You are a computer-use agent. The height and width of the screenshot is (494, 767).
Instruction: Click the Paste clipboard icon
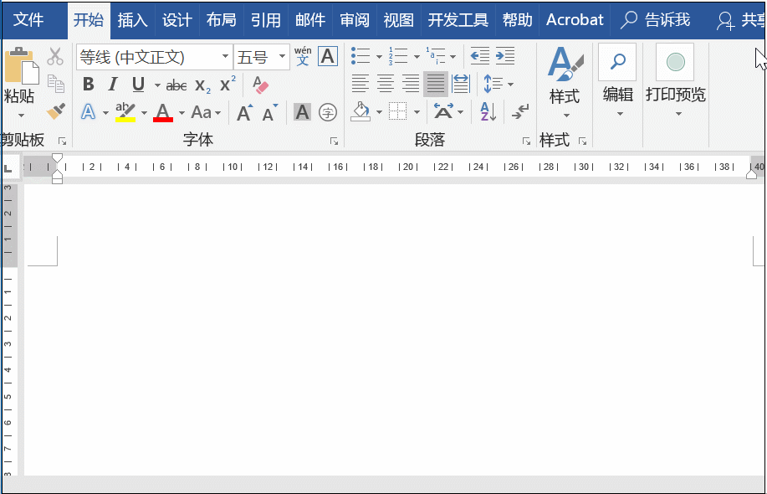[21, 65]
